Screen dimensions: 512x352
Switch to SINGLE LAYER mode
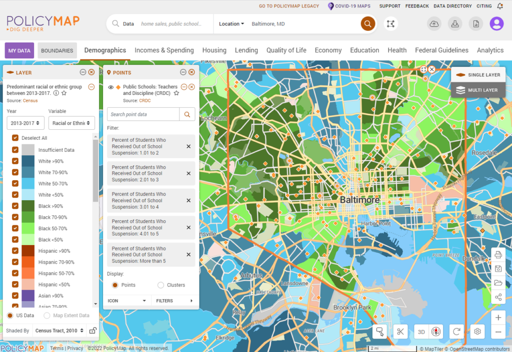point(478,74)
